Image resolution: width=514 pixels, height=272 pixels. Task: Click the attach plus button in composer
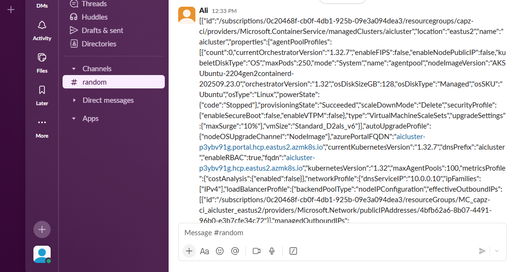click(x=189, y=251)
